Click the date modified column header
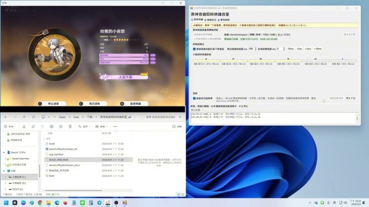Image resolution: width=369 pixels, height=207 pixels. coord(106,133)
